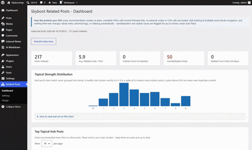252x150 pixels.
Task: Click the Workspace edit icon
Action: [x=61, y=3]
